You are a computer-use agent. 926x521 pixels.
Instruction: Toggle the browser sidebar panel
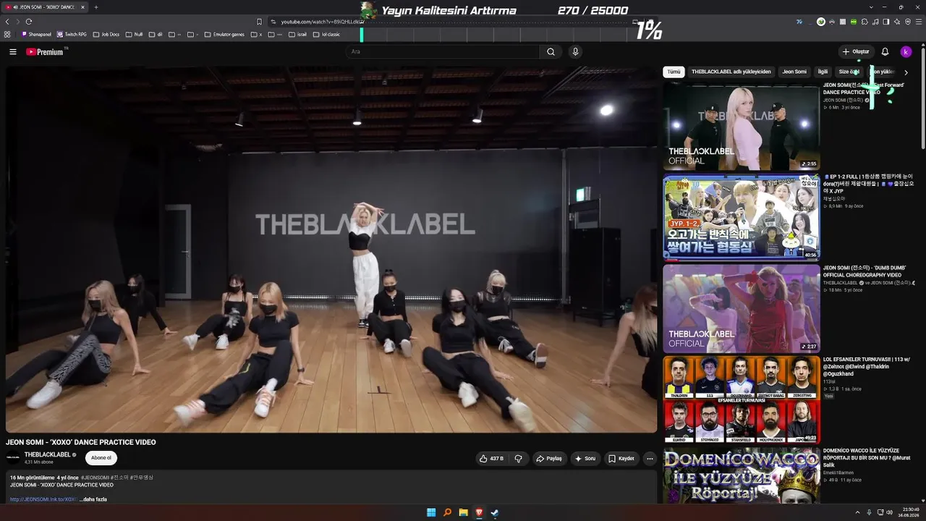886,22
